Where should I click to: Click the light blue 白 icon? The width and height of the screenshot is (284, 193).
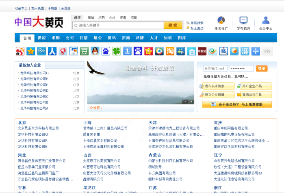[191, 51]
